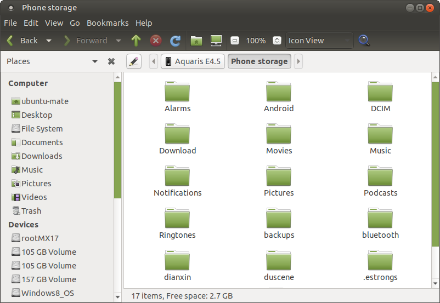This screenshot has height=303, width=440.
Task: Reload the current folder view
Action: [x=176, y=41]
